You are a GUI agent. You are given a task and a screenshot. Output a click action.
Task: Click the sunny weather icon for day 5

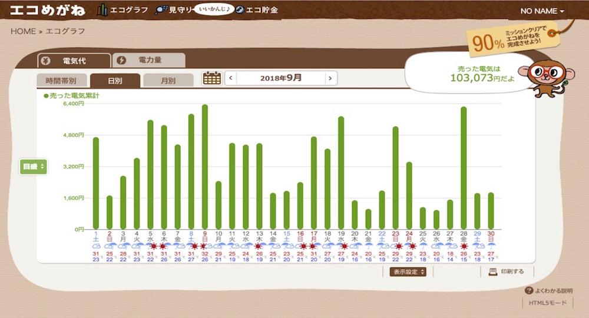point(153,246)
